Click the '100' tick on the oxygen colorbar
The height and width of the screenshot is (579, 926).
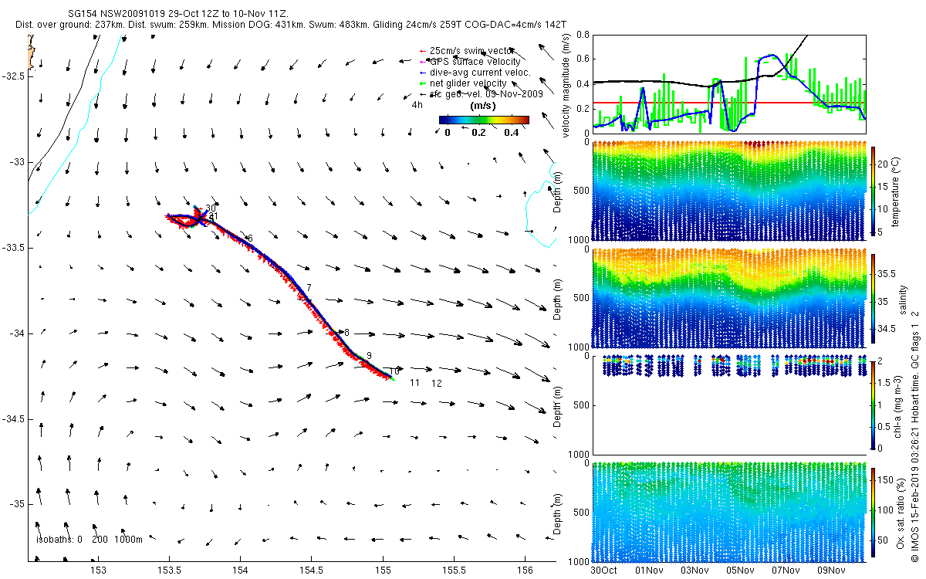(x=887, y=510)
